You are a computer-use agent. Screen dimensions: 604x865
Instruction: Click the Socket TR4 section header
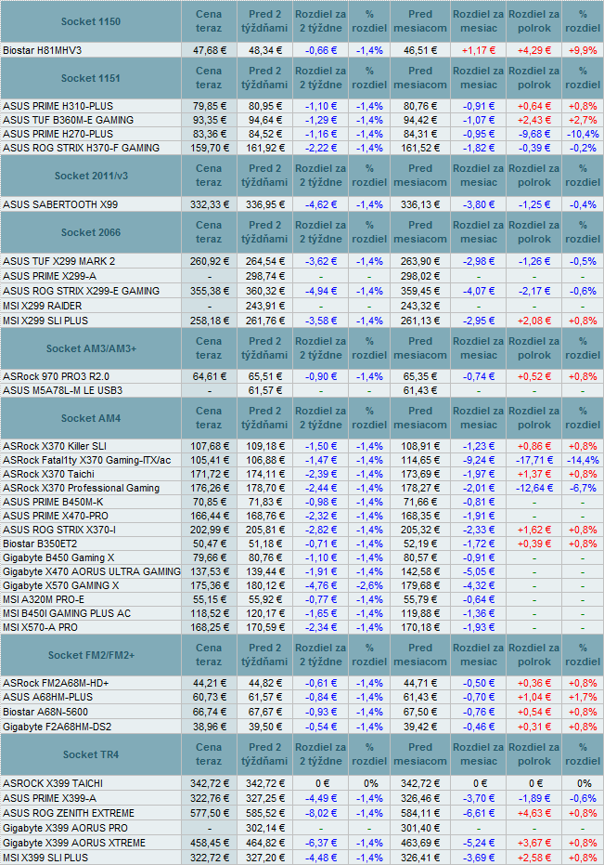pyautogui.click(x=90, y=754)
